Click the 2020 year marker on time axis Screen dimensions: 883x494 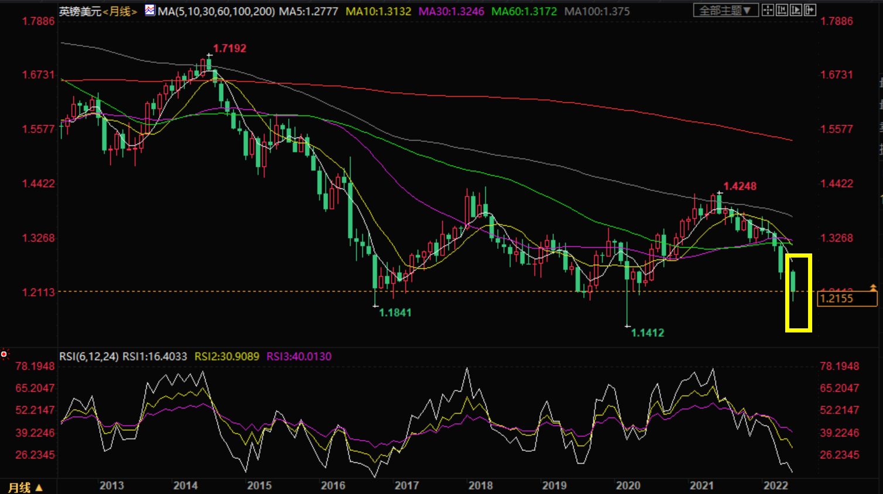point(628,485)
